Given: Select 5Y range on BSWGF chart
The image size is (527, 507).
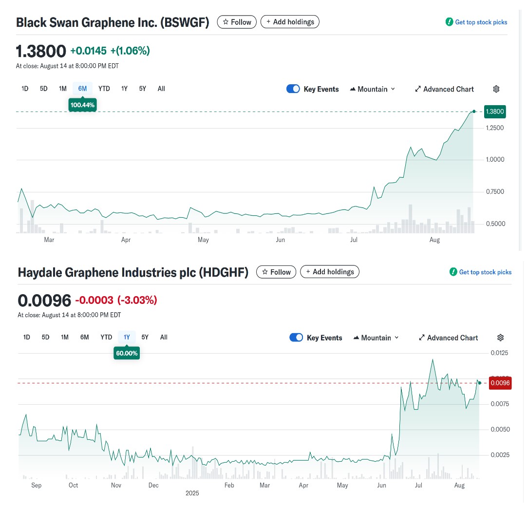Looking at the screenshot, I should (x=143, y=89).
